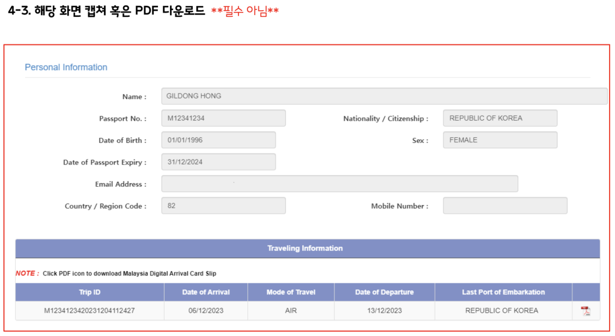
Task: Select the Mode of Travel column header
Action: (291, 292)
